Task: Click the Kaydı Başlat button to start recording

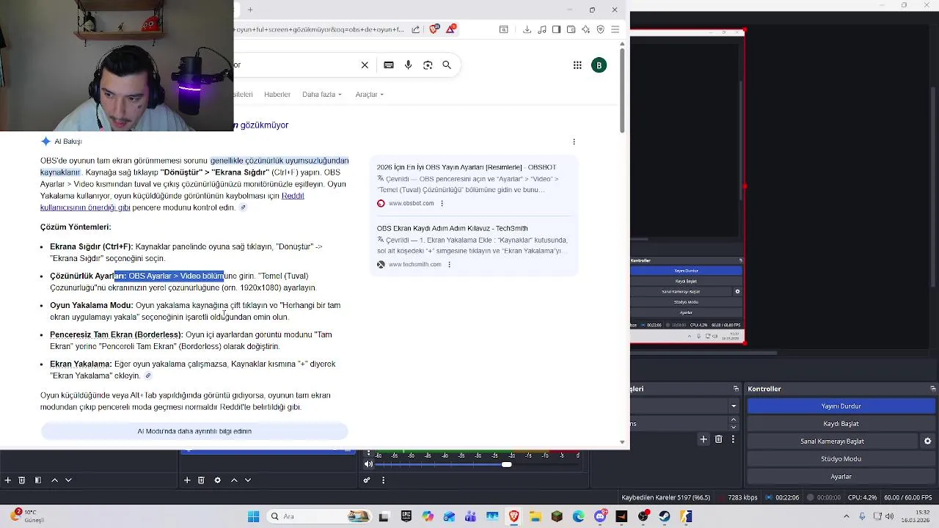Action: click(841, 424)
